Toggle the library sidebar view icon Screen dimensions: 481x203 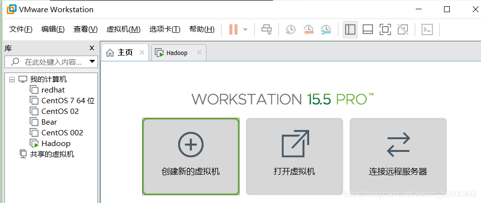coord(350,29)
